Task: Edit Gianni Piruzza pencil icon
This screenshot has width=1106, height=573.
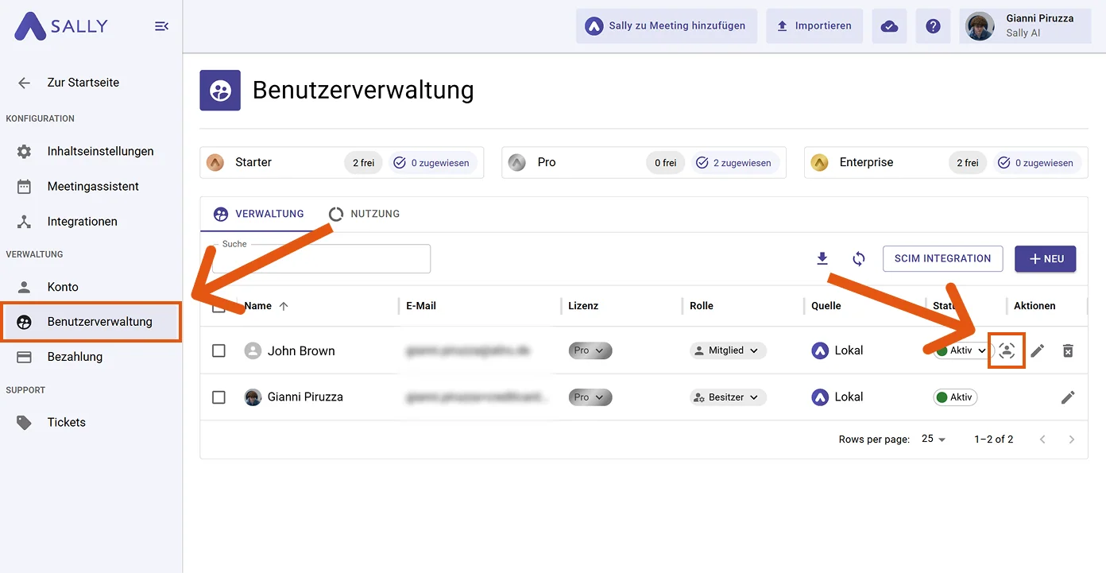Action: (x=1068, y=397)
